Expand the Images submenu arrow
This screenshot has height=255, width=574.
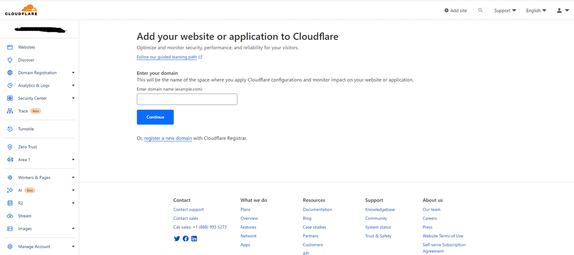pos(73,229)
